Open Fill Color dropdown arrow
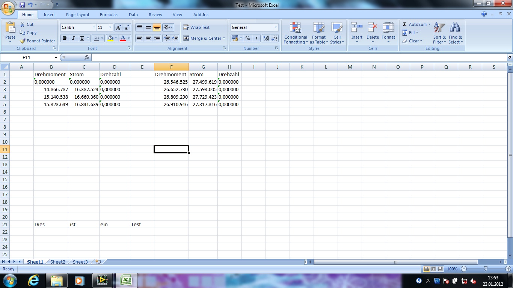This screenshot has height=288, width=513. 116,38
